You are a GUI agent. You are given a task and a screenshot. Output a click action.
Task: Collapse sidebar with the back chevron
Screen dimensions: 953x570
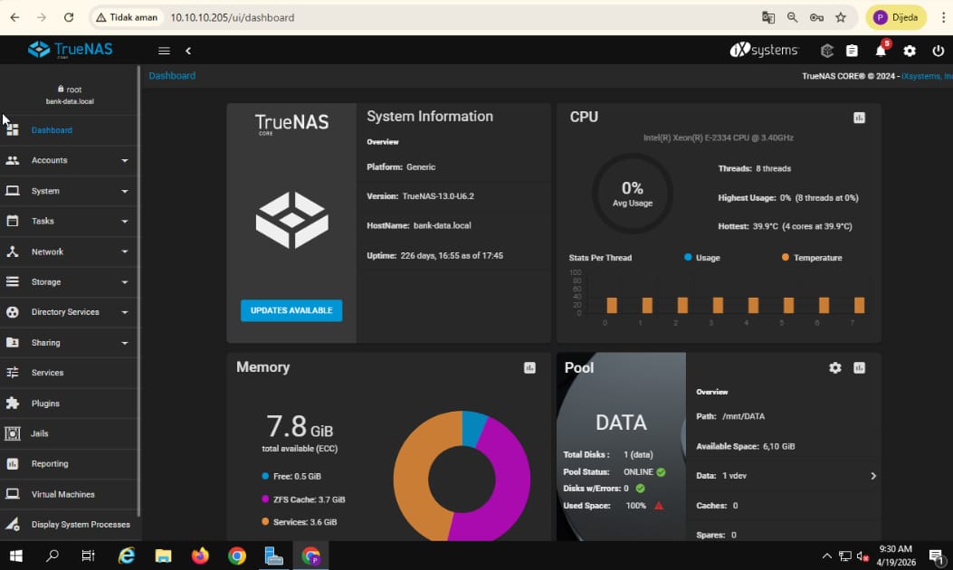coord(188,52)
